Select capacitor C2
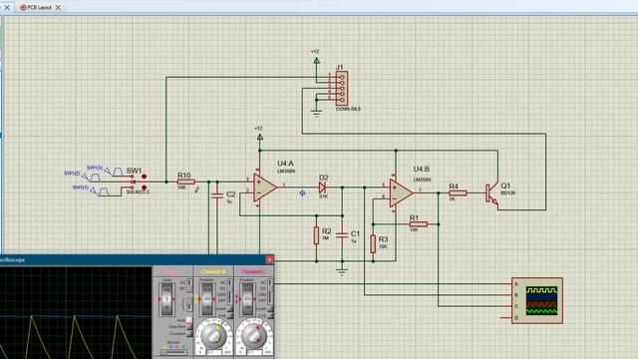Screen dimensions: 638x359 coord(217,195)
